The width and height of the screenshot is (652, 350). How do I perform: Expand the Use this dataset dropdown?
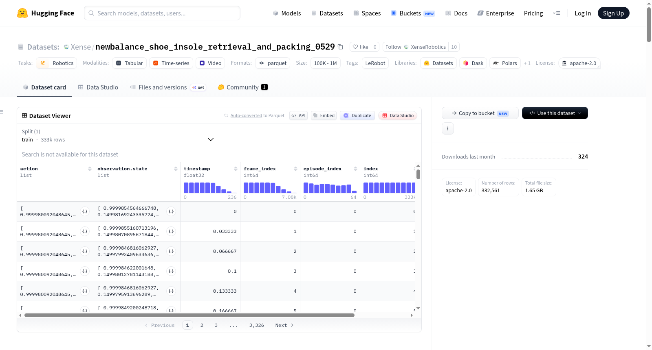(x=555, y=113)
